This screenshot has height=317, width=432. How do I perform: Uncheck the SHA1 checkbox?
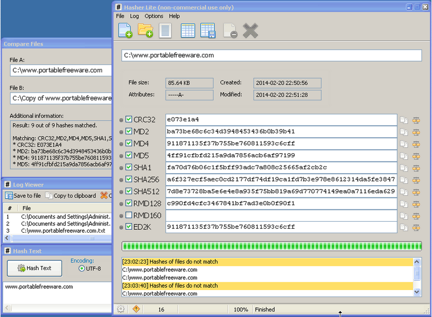click(129, 167)
